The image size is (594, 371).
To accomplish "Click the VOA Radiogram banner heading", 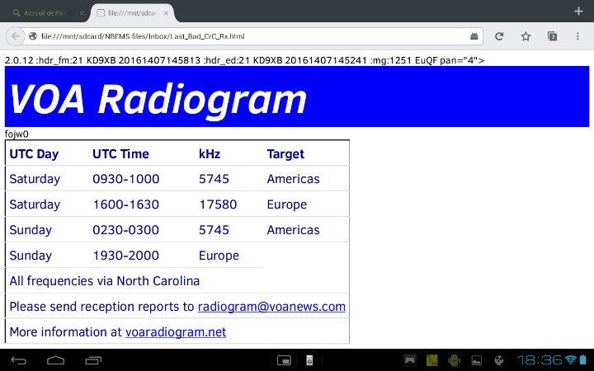I will tap(158, 99).
